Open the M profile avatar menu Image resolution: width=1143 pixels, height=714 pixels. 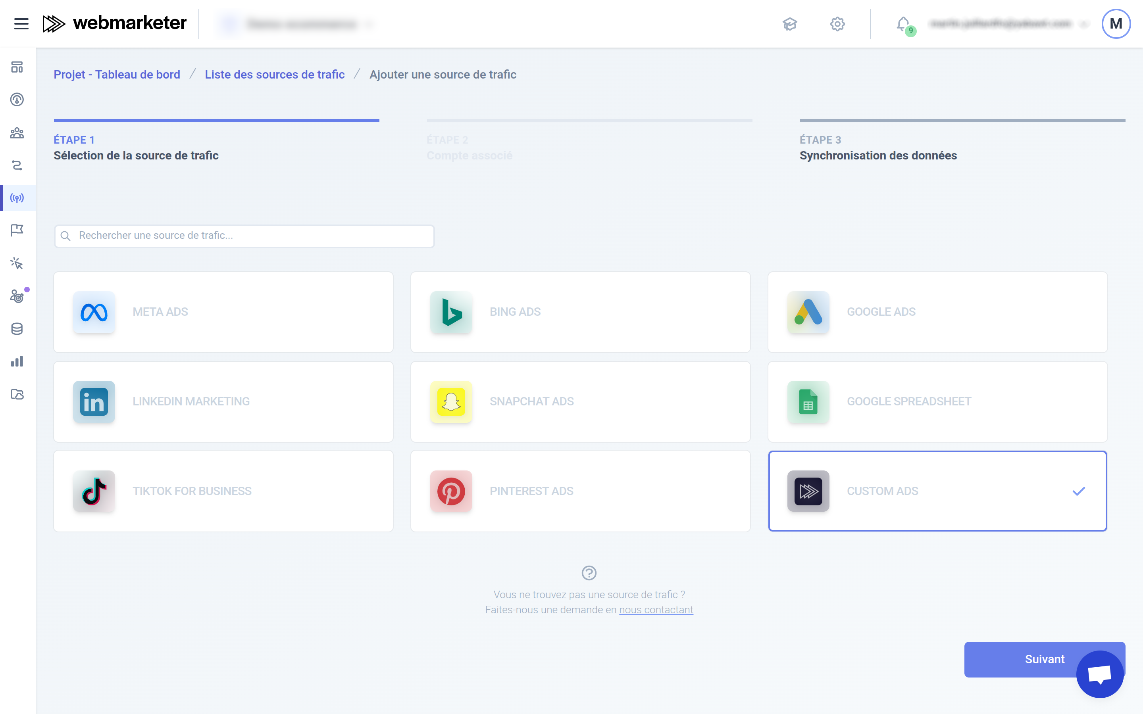click(1116, 24)
